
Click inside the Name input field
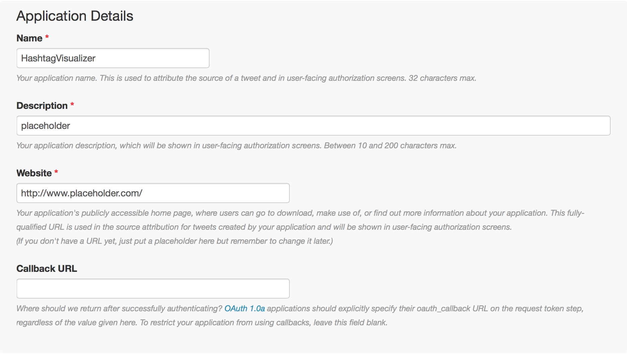113,58
